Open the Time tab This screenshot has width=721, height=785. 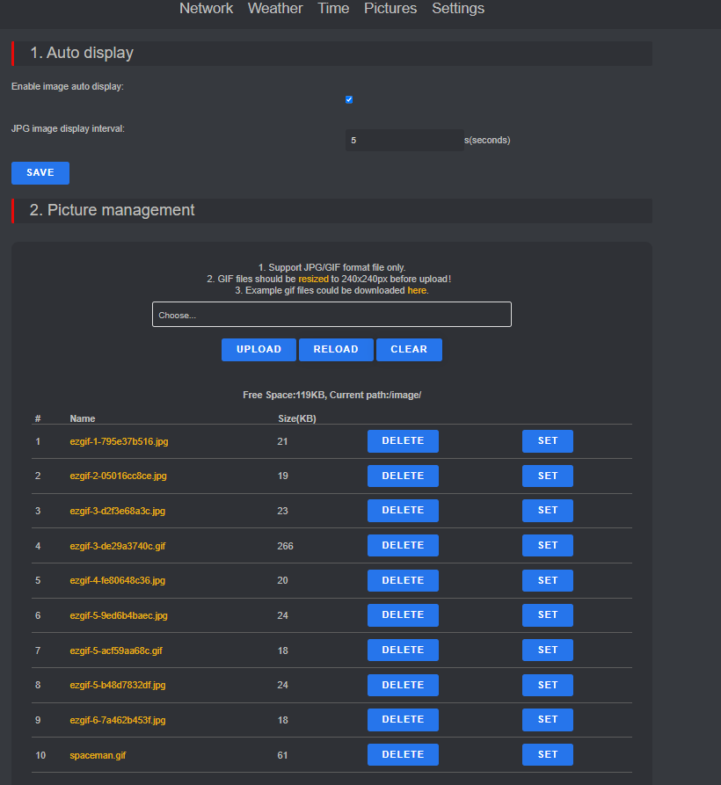pos(333,9)
